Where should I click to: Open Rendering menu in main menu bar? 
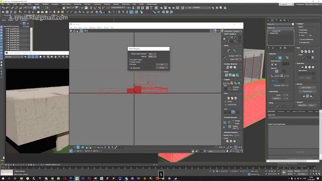(77, 4)
